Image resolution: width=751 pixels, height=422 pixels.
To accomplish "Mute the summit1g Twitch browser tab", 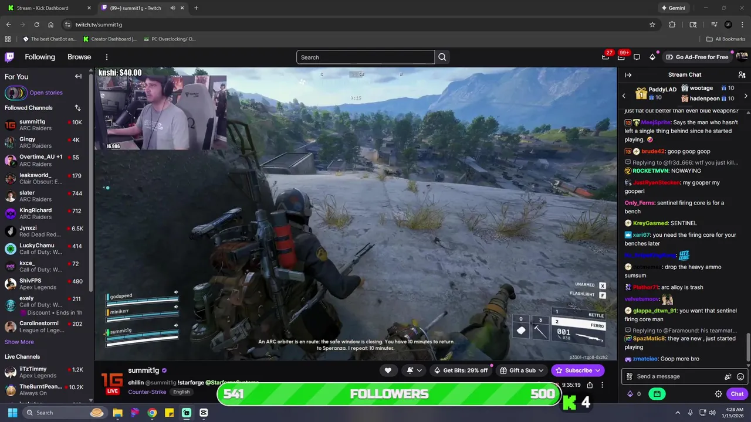I will [x=172, y=8].
